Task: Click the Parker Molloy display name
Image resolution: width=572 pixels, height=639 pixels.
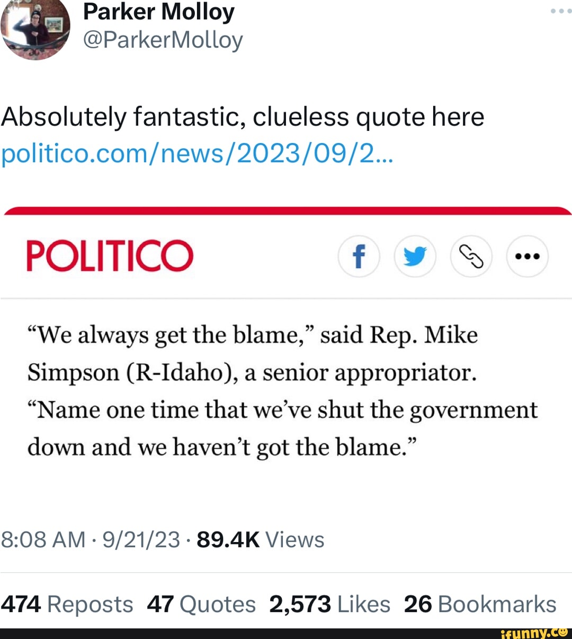Action: [158, 12]
